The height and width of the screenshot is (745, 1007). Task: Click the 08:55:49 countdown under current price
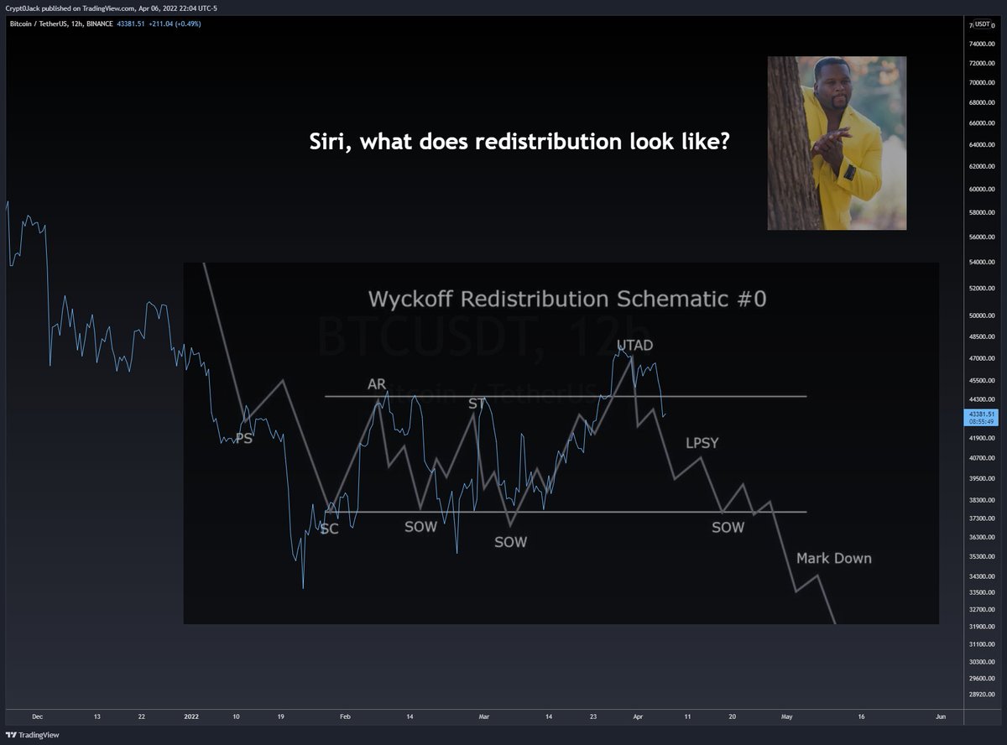982,422
